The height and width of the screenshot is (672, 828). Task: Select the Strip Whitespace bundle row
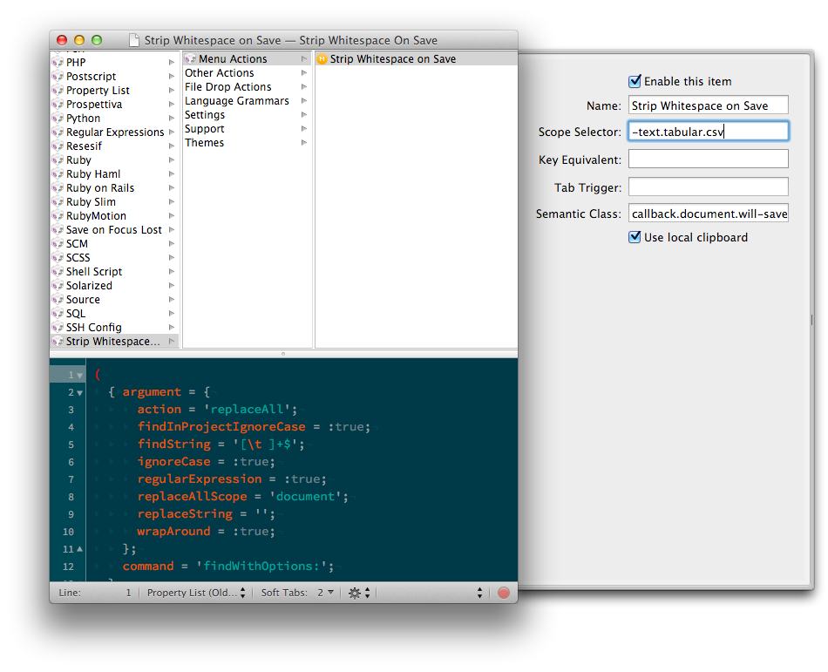(114, 342)
